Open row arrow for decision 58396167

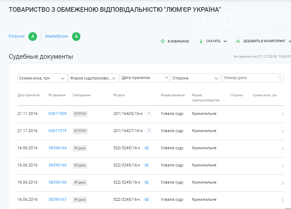[x=283, y=200]
